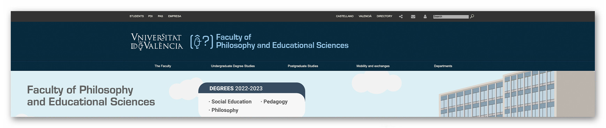Click the user profile icon

425,16
